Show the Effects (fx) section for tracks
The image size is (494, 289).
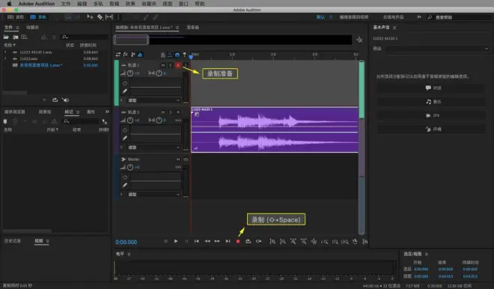tap(126, 55)
